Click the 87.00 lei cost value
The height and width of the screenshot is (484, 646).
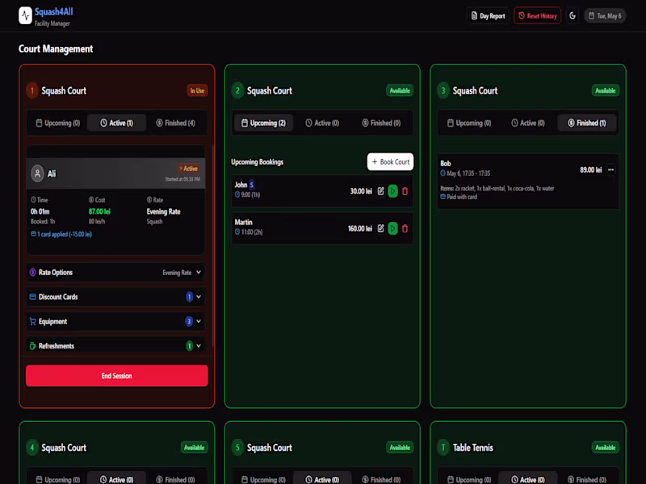(99, 211)
